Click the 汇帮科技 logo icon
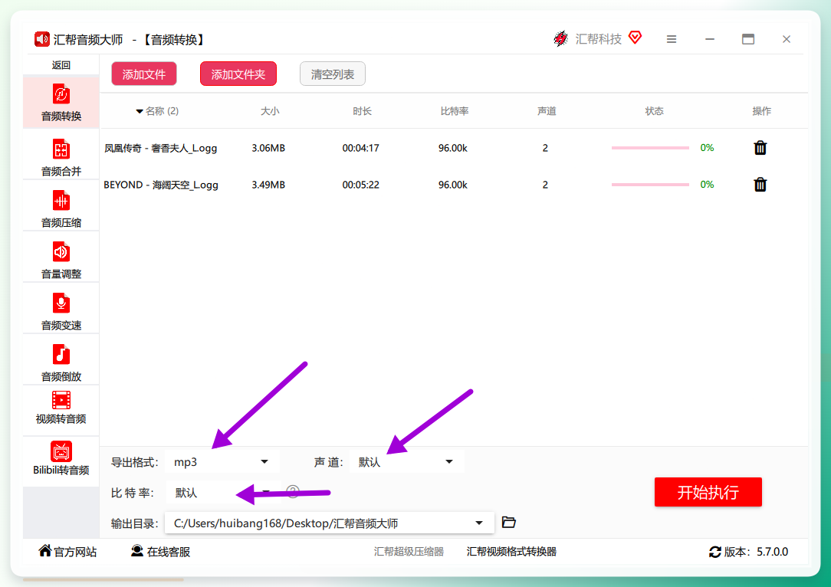The width and height of the screenshot is (831, 587). click(x=560, y=38)
